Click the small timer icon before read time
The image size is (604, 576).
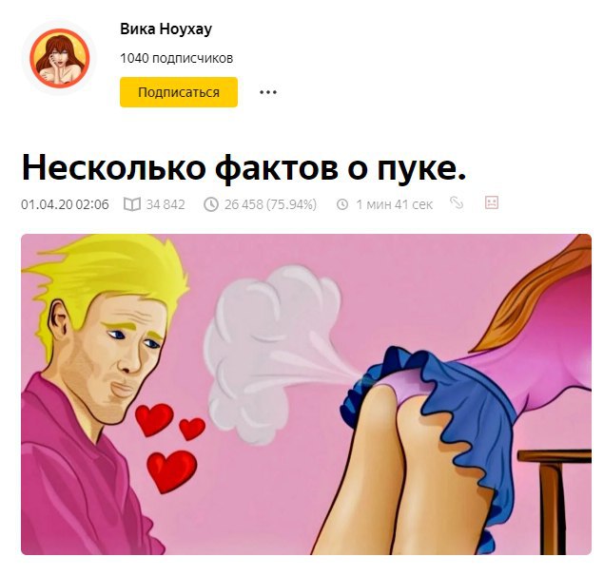pos(342,204)
